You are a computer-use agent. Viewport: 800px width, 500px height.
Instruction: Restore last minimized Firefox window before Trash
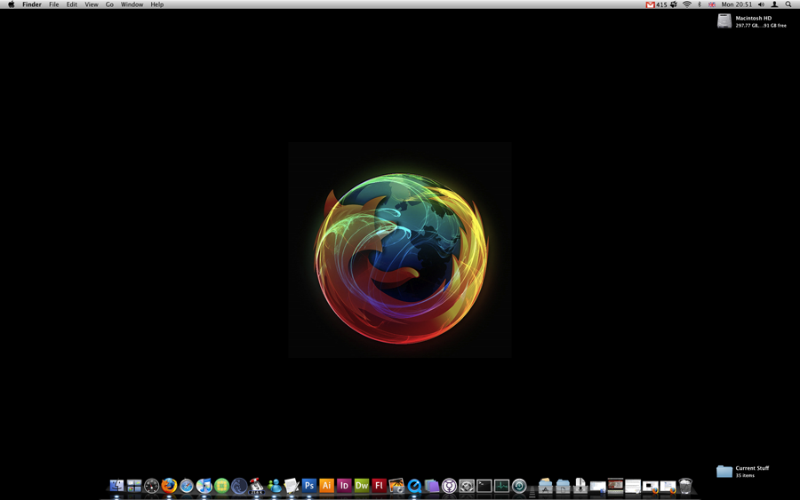668,488
